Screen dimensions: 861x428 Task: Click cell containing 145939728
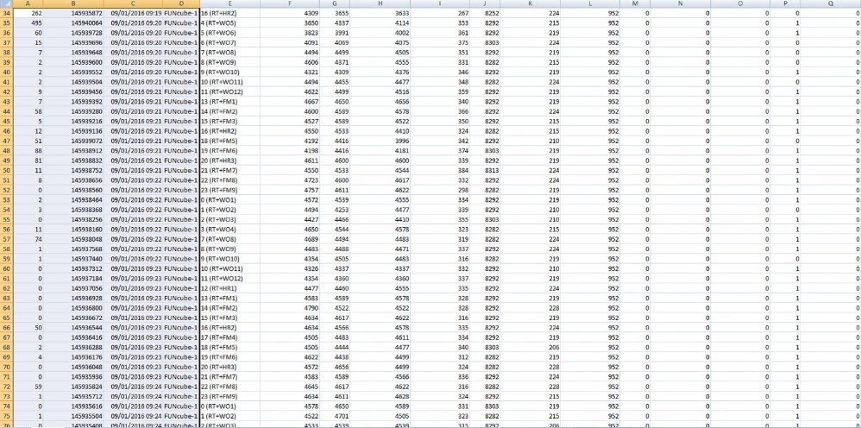pyautogui.click(x=73, y=33)
